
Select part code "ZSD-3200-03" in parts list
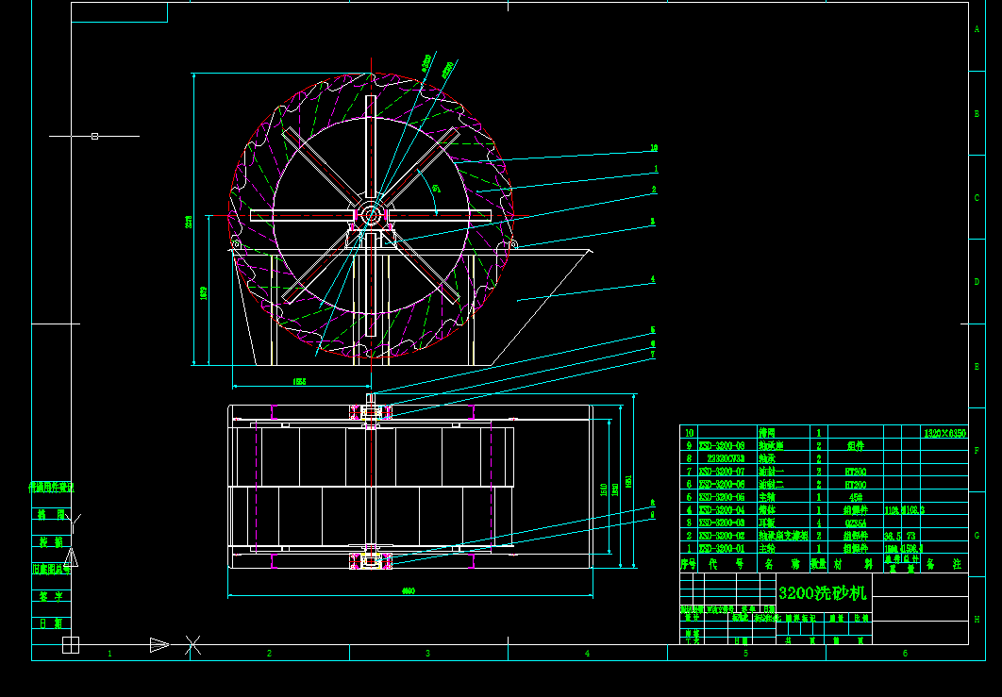[722, 523]
